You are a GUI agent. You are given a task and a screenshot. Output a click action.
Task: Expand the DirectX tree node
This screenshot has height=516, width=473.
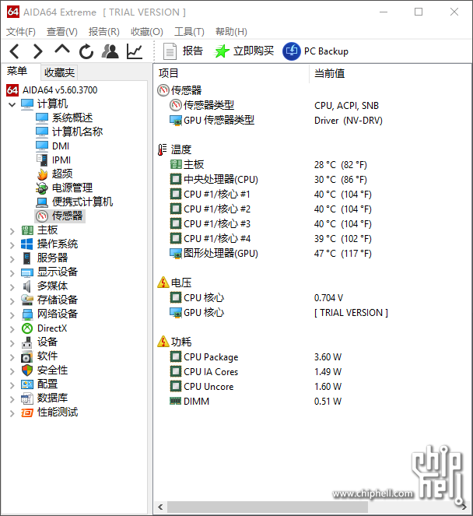[x=12, y=329]
